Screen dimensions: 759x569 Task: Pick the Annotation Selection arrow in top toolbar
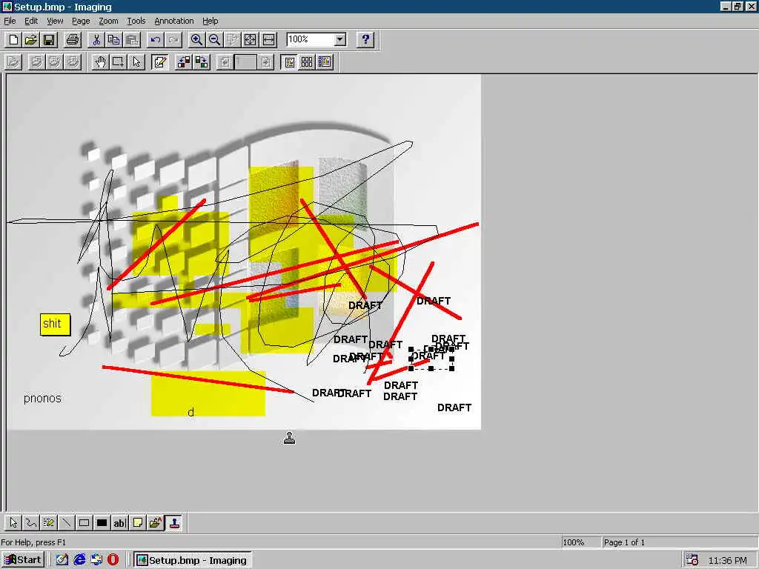click(136, 62)
